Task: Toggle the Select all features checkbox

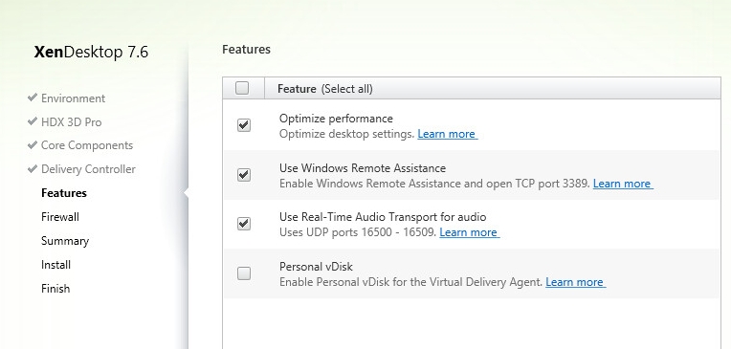Action: point(242,88)
